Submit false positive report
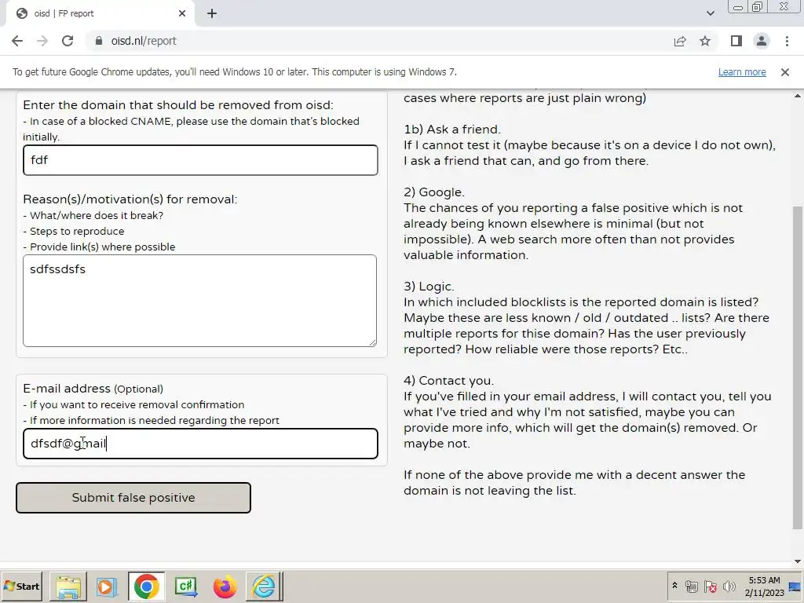The height and width of the screenshot is (603, 804). 133,497
